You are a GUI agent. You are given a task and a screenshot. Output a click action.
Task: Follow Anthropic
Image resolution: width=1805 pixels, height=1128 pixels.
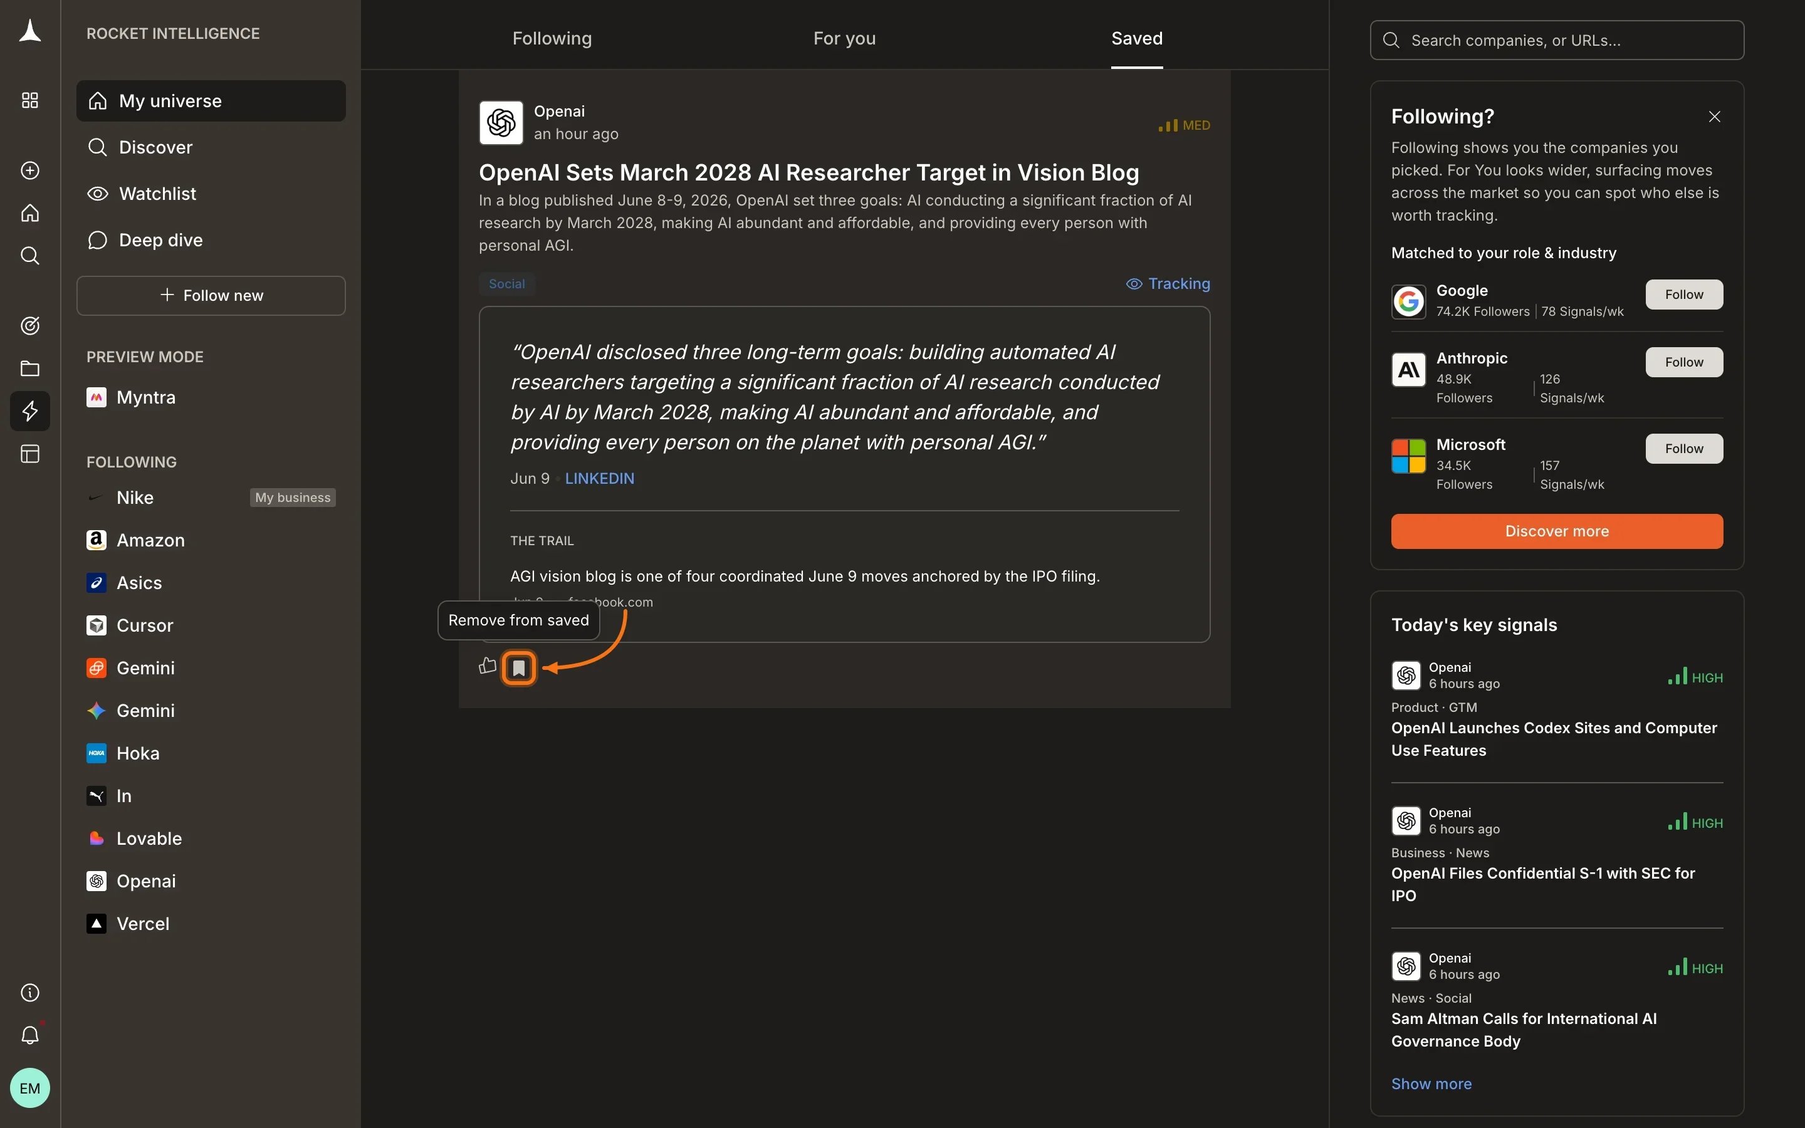1684,362
